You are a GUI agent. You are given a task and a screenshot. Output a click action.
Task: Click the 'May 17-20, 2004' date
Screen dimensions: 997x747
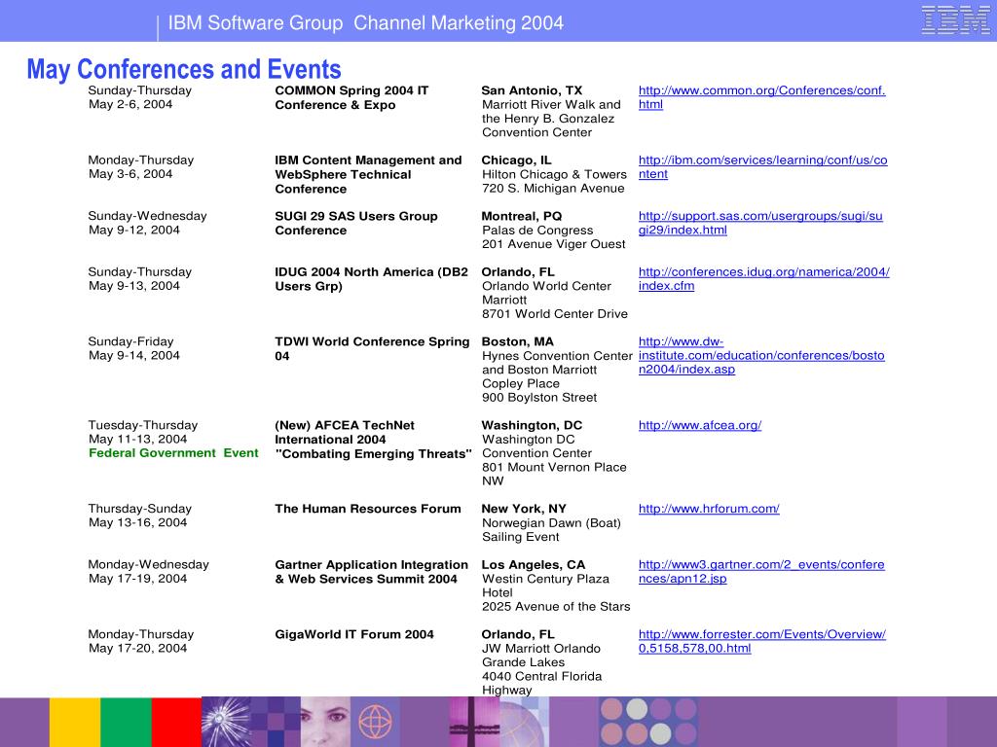pyautogui.click(x=137, y=648)
